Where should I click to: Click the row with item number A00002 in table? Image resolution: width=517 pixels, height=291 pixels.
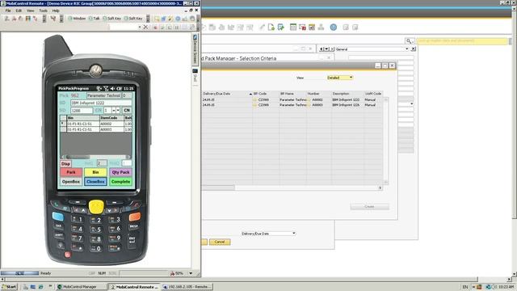292,99
